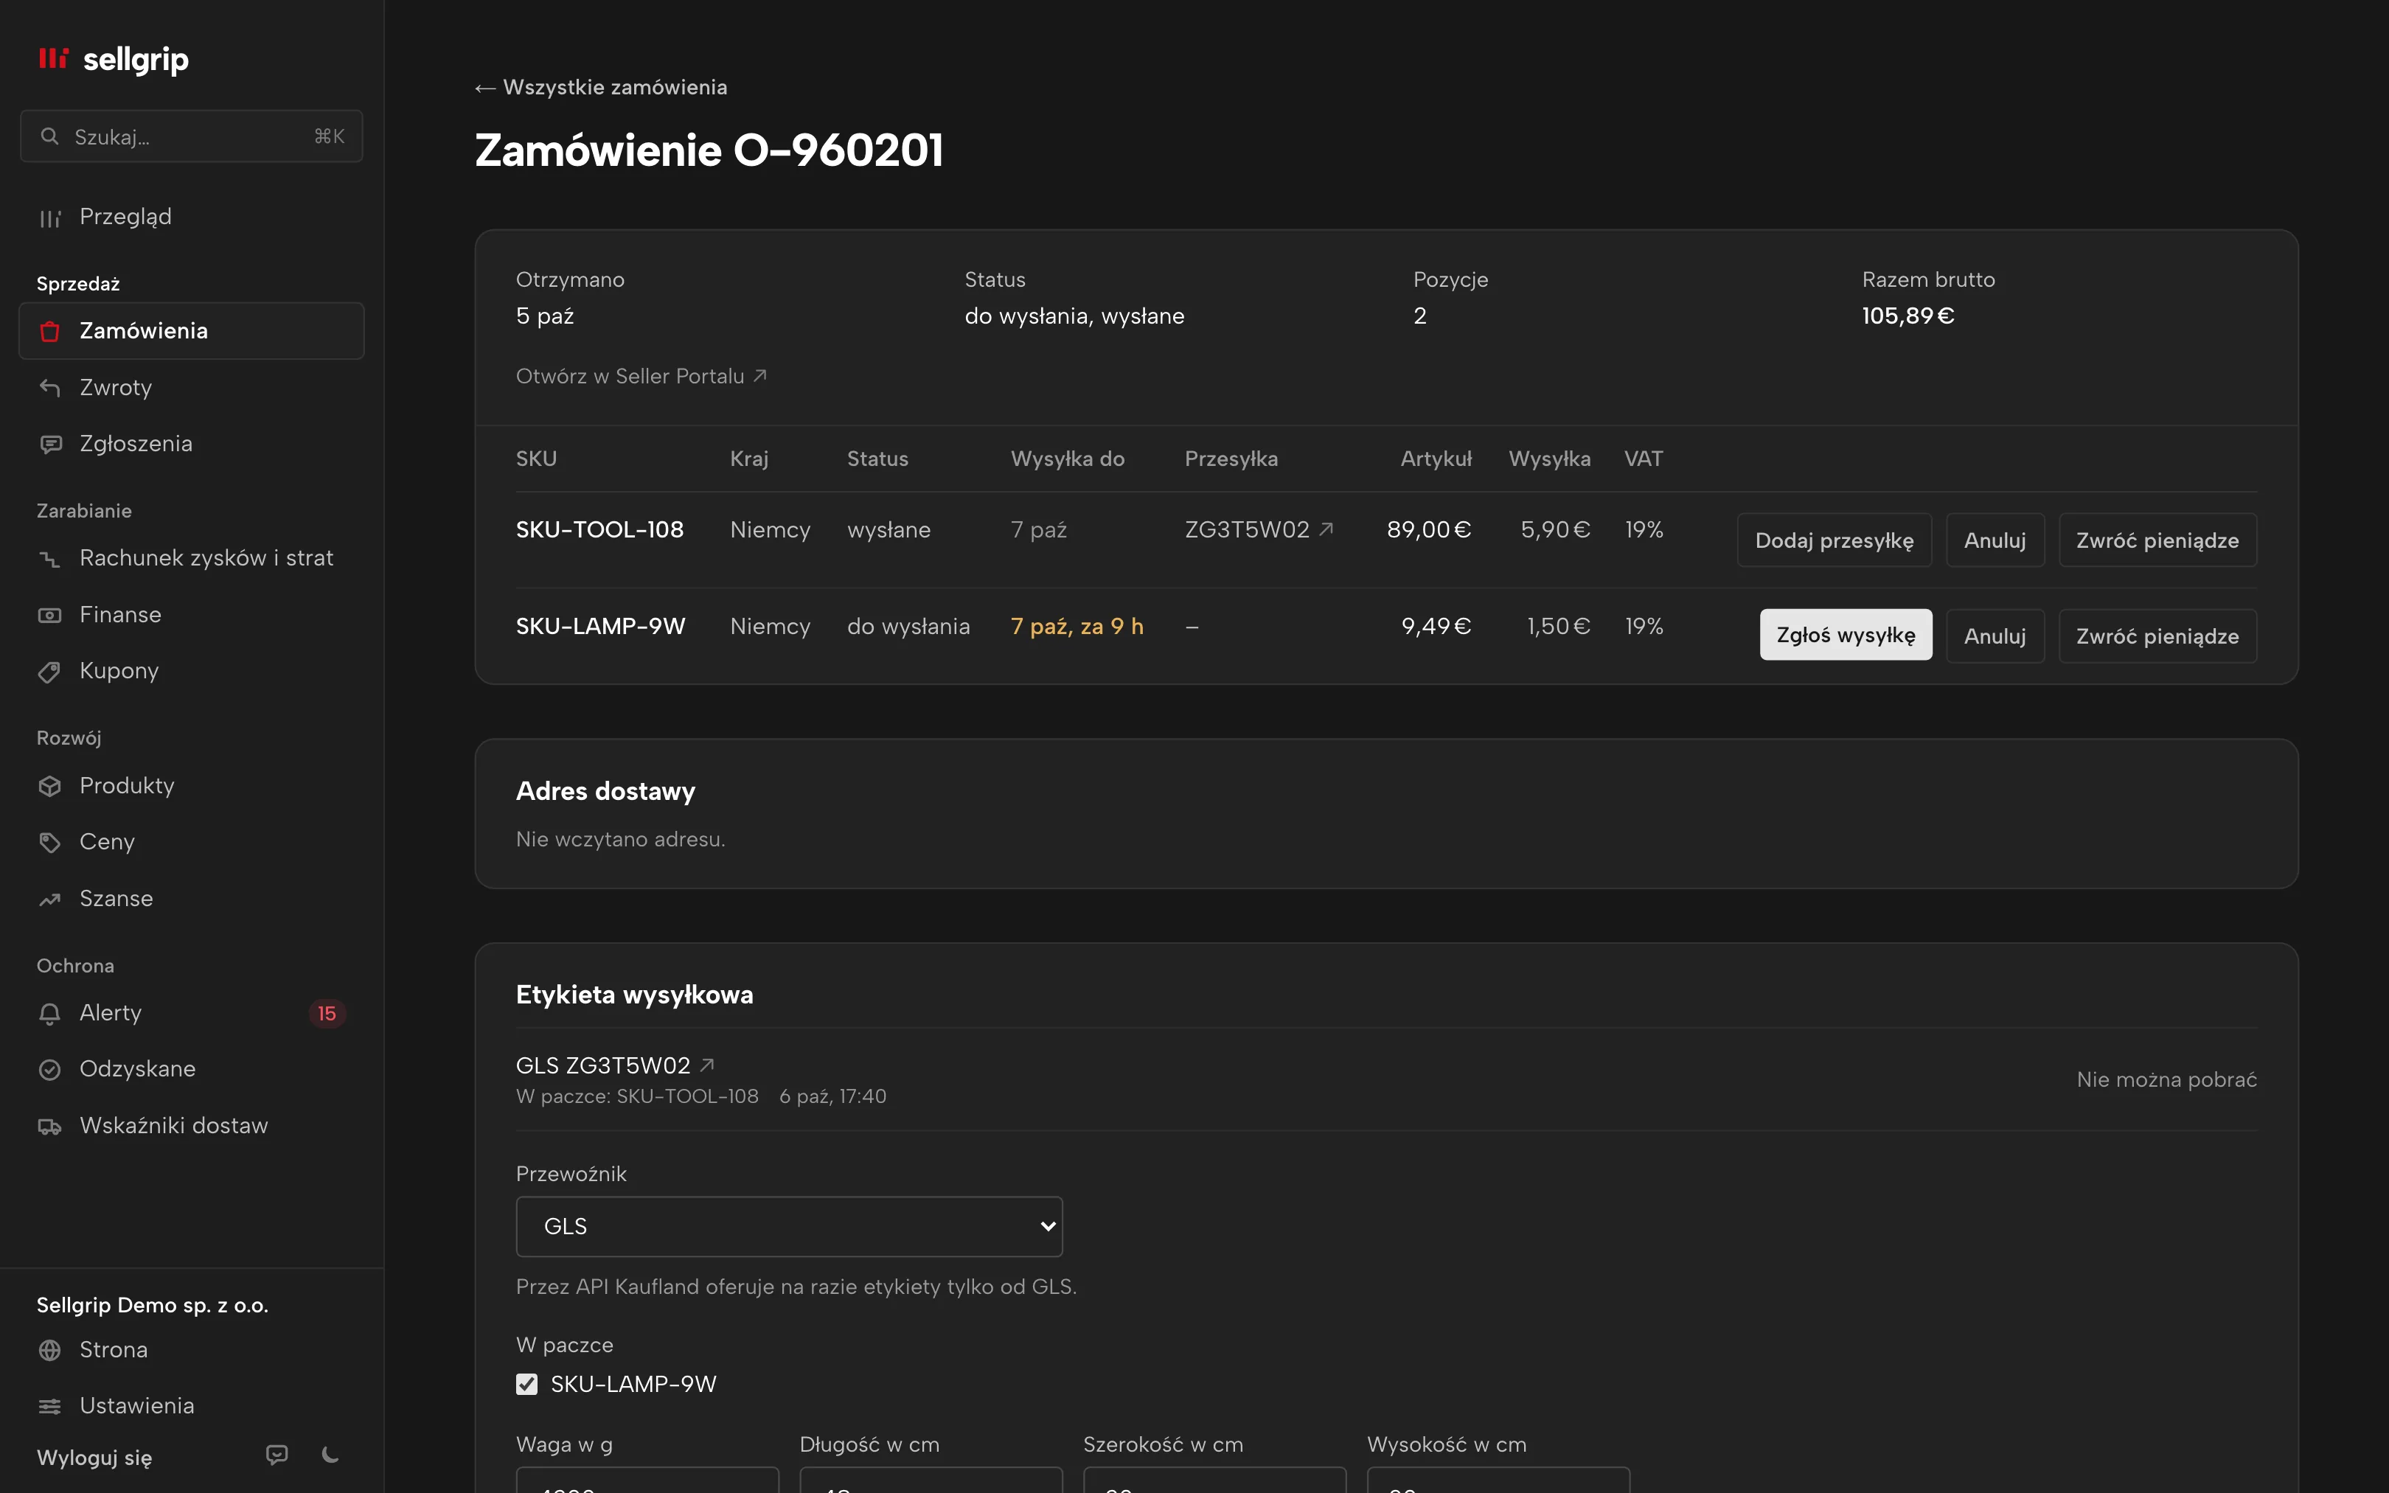Click the Produkty box icon

tap(49, 786)
